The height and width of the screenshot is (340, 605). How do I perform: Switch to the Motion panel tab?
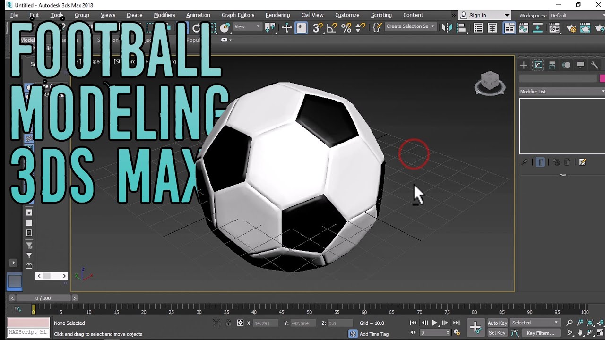(566, 65)
